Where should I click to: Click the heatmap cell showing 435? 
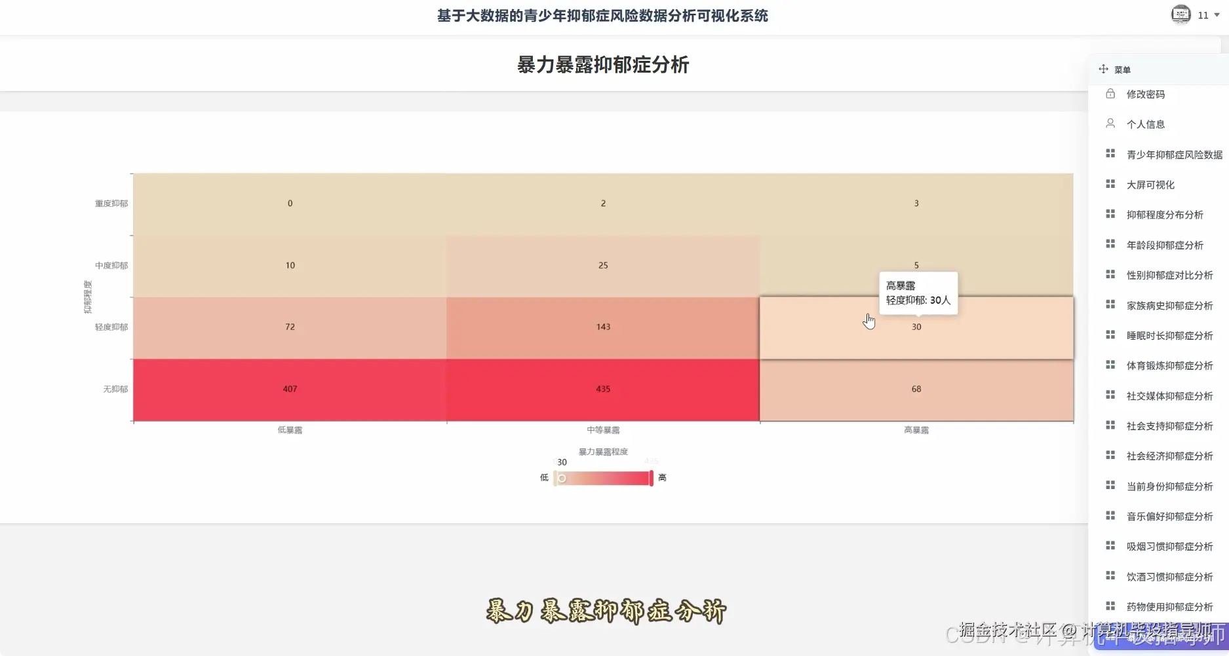(x=603, y=388)
